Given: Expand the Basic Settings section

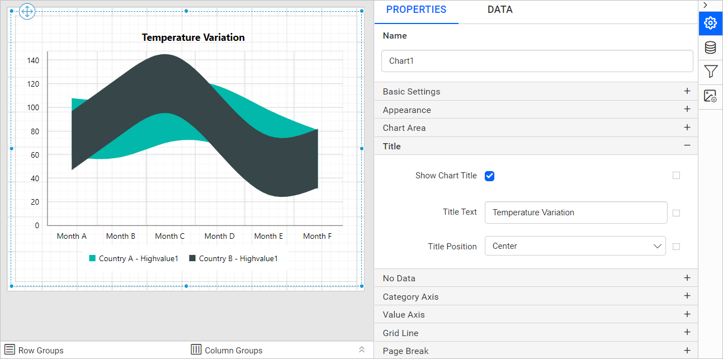Looking at the screenshot, I should [536, 92].
